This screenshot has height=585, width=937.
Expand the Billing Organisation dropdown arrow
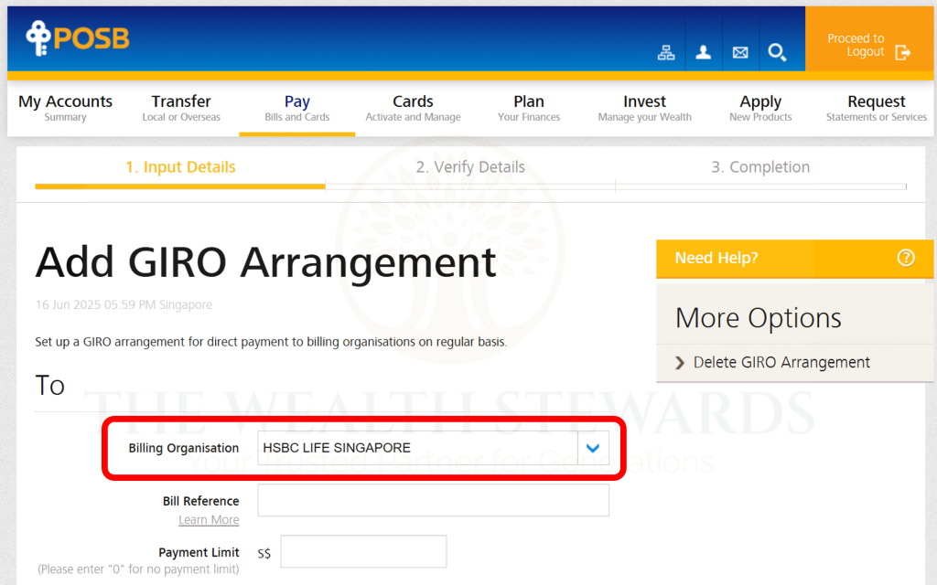point(593,448)
